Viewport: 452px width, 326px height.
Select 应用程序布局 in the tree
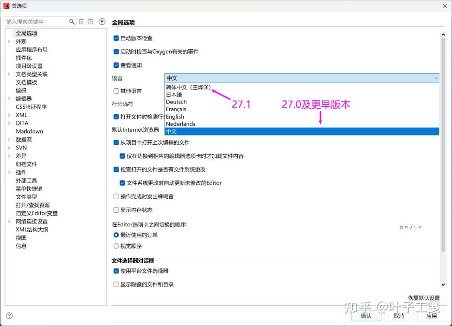32,49
